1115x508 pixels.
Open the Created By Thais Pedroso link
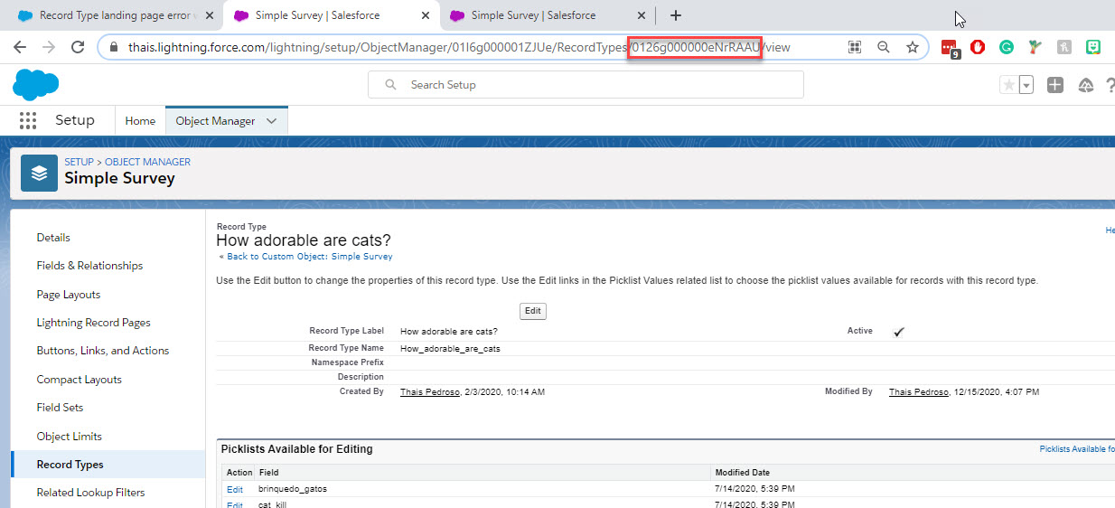429,392
